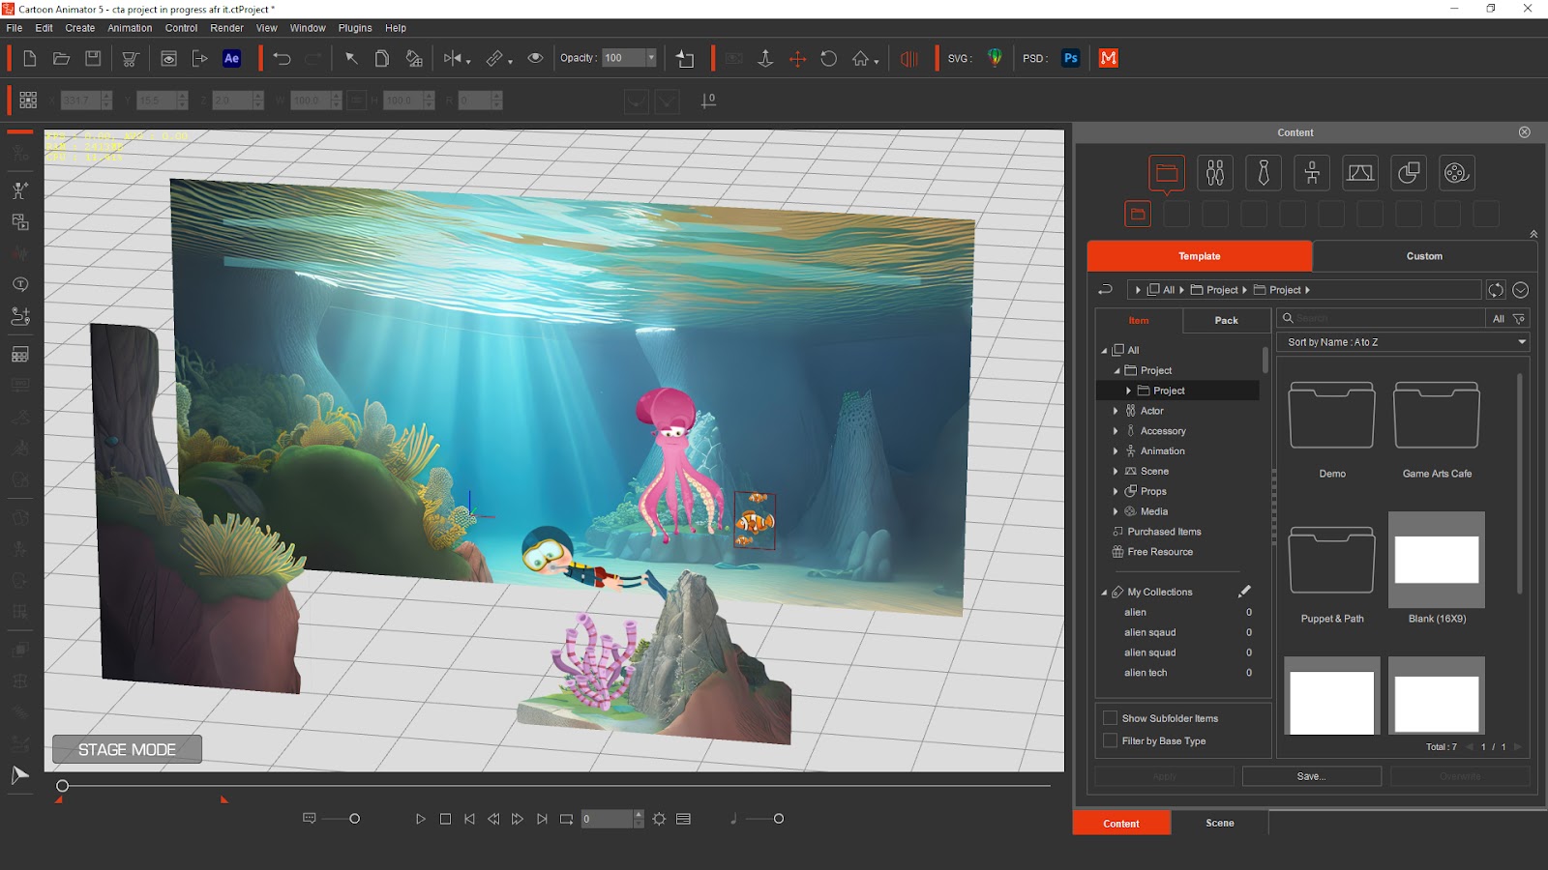This screenshot has width=1548, height=870.
Task: Click the Animation puppet category icon
Action: [x=1311, y=172]
